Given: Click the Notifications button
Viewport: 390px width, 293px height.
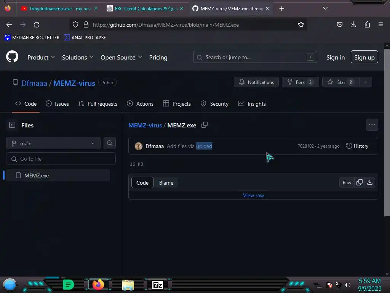Looking at the screenshot, I should pos(256,82).
